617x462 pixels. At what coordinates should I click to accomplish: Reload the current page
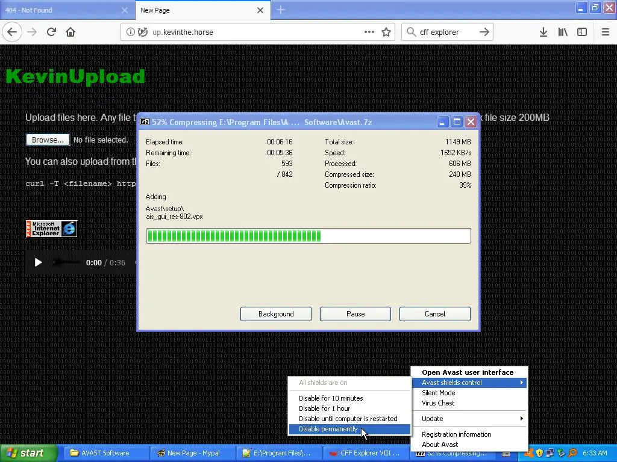click(x=51, y=32)
